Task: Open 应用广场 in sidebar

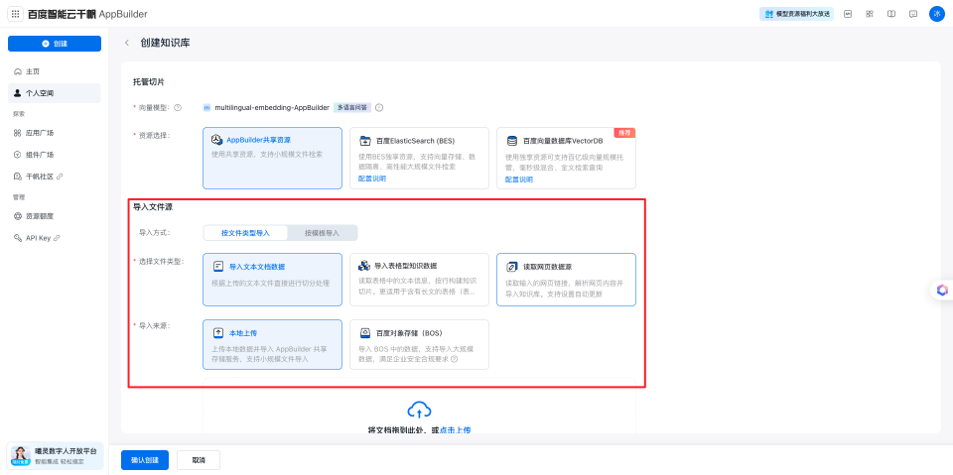Action: [x=54, y=133]
